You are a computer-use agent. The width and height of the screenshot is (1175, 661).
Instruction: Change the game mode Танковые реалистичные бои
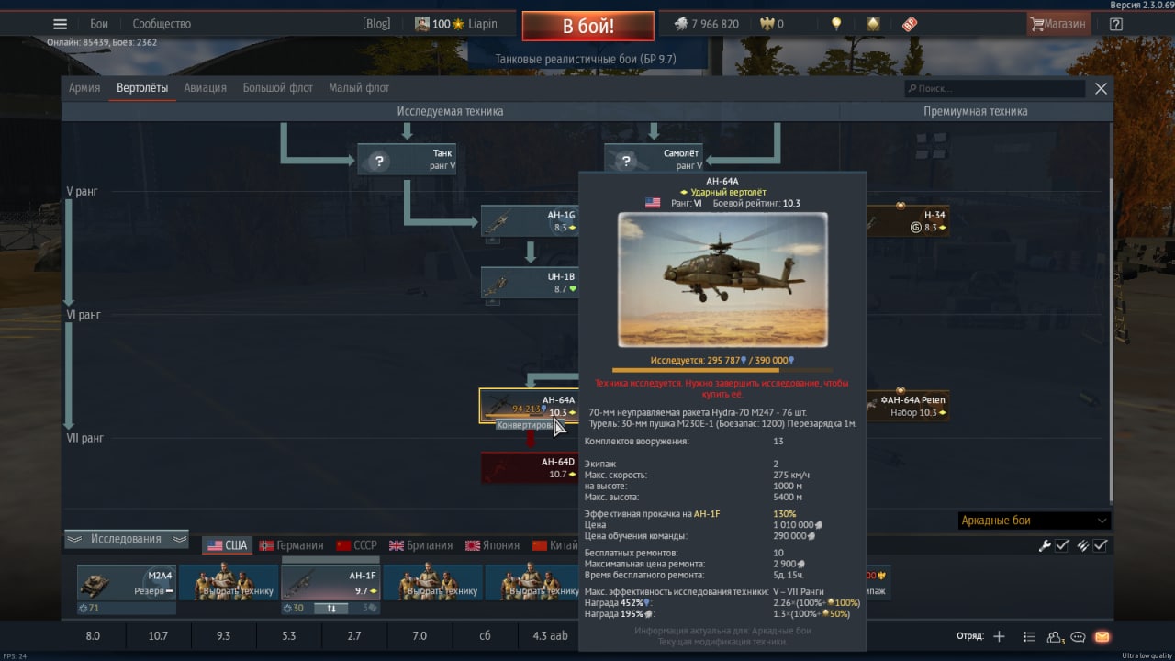coord(587,59)
